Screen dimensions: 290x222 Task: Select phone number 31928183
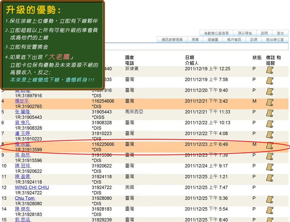[x=102, y=209]
